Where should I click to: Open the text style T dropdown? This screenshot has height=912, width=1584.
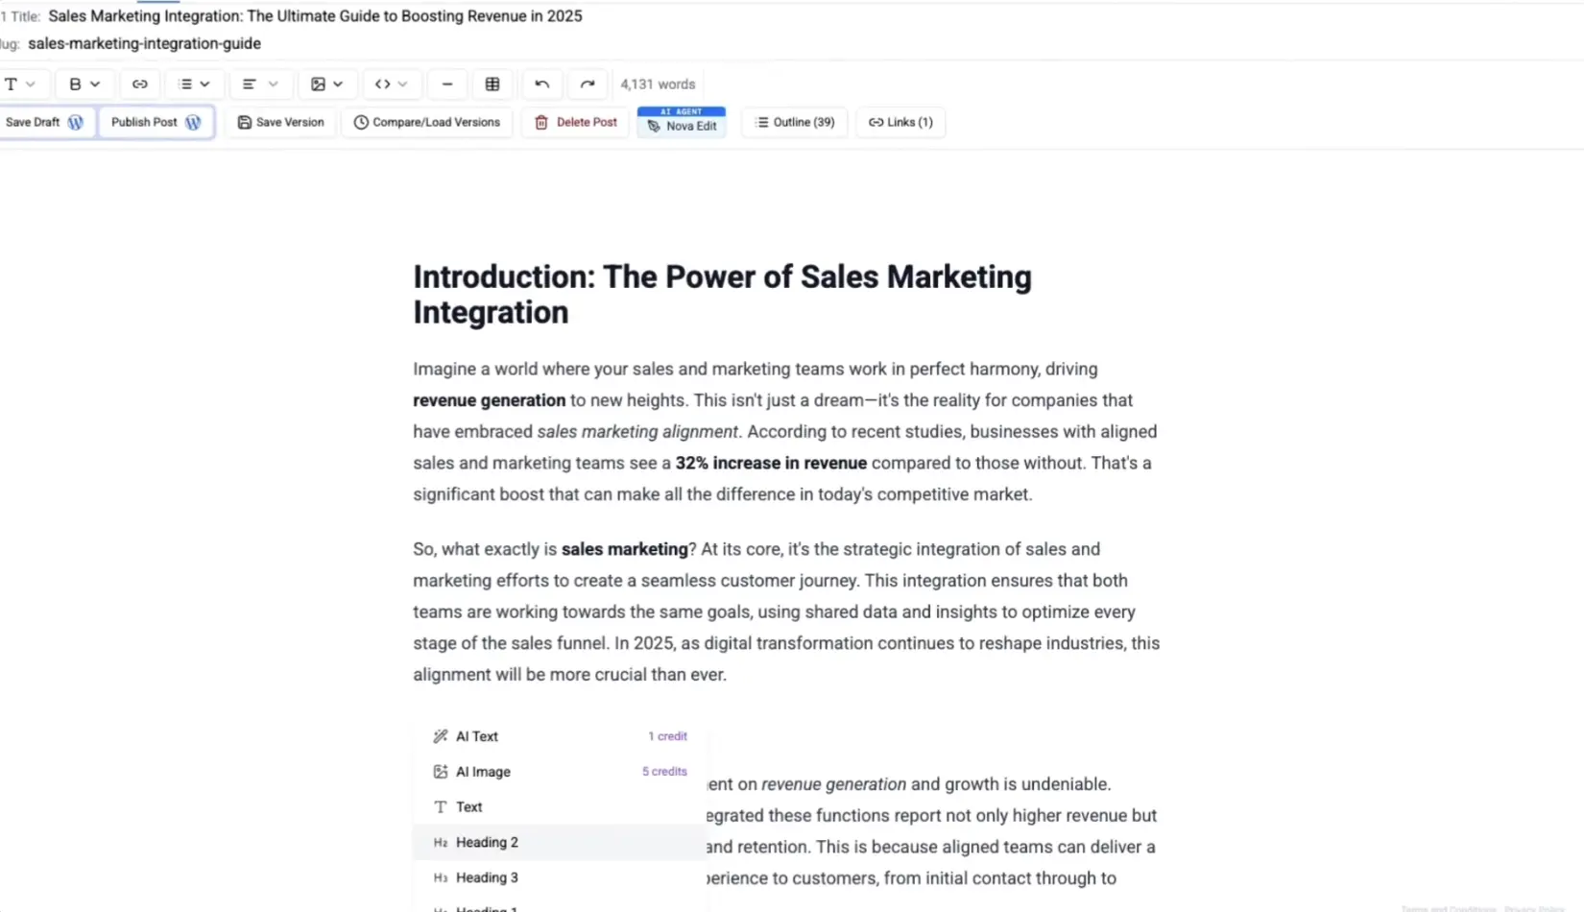(x=19, y=84)
